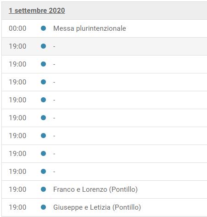Open the Messa plurintenzionale event

pos(90,28)
